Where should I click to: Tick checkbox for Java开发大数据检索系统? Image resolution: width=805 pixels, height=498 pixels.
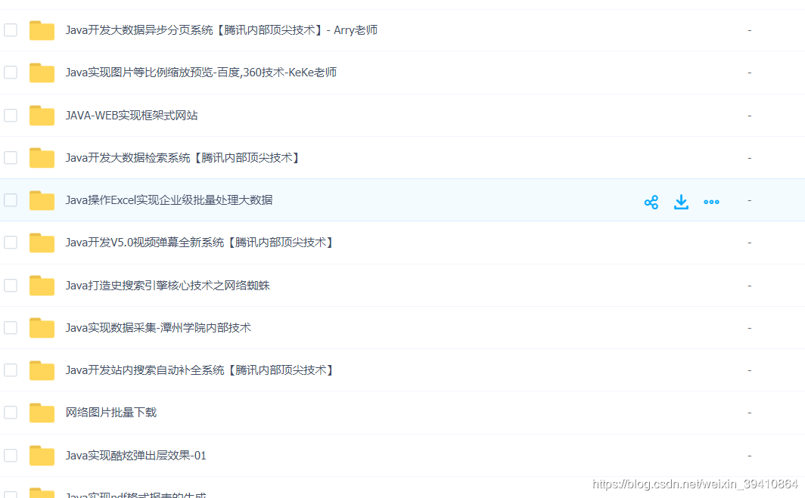click(11, 157)
